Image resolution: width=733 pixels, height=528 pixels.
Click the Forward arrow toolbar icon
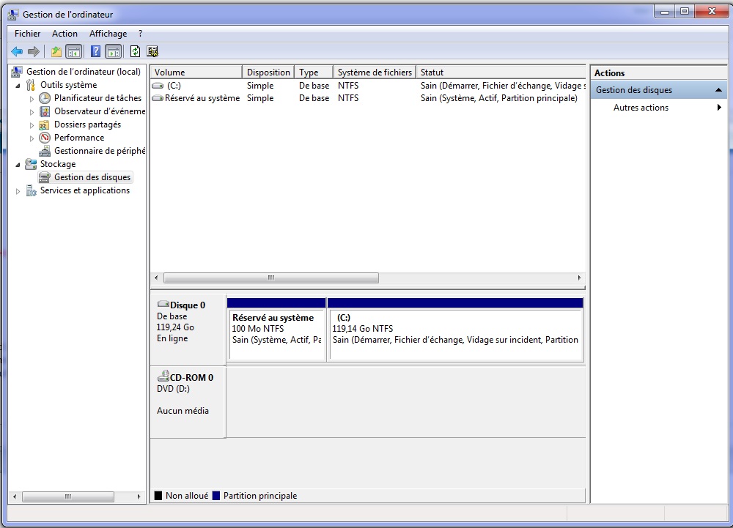(x=33, y=51)
